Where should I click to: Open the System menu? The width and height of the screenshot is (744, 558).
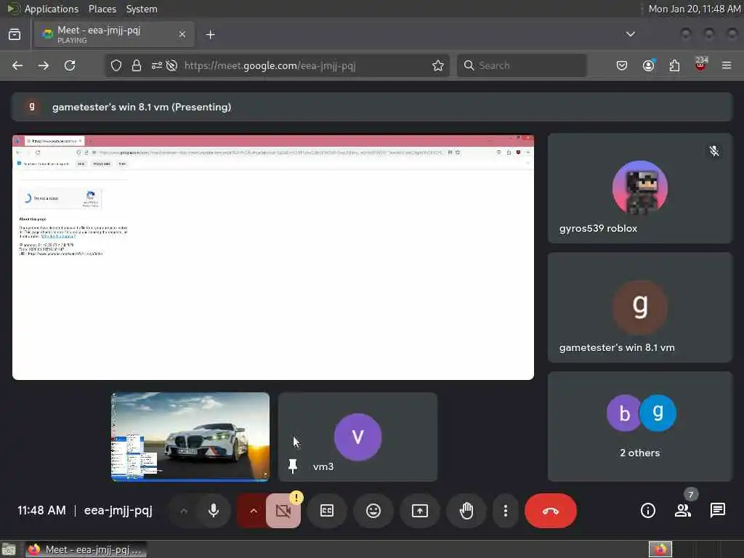pyautogui.click(x=142, y=9)
